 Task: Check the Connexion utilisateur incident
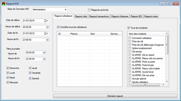(x=130, y=38)
